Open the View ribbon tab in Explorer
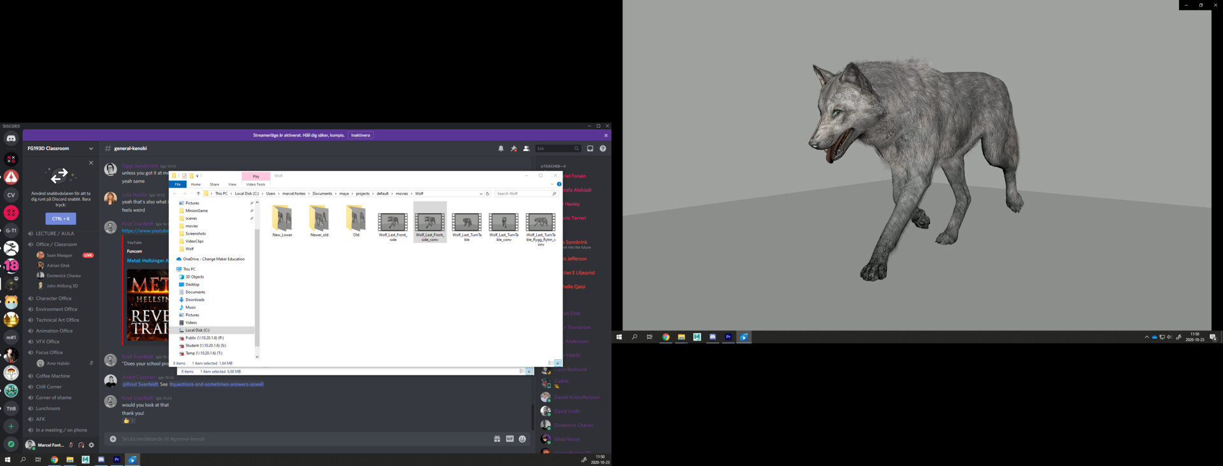 (232, 184)
